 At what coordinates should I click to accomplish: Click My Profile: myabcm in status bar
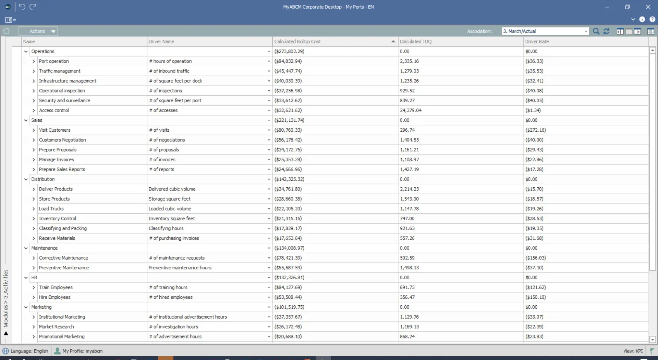(79, 351)
